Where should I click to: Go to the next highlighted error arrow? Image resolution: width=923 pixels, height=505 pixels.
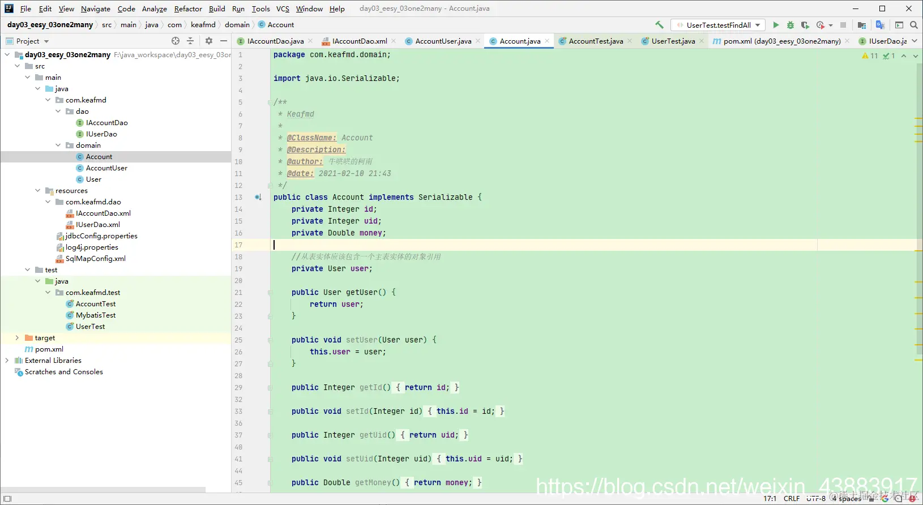coord(916,55)
